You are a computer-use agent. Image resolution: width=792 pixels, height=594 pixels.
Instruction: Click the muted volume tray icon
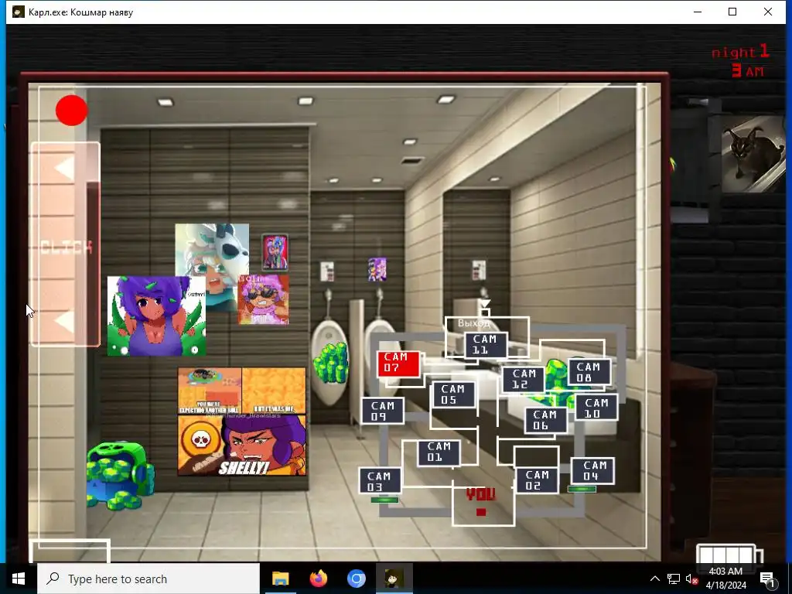[691, 579]
